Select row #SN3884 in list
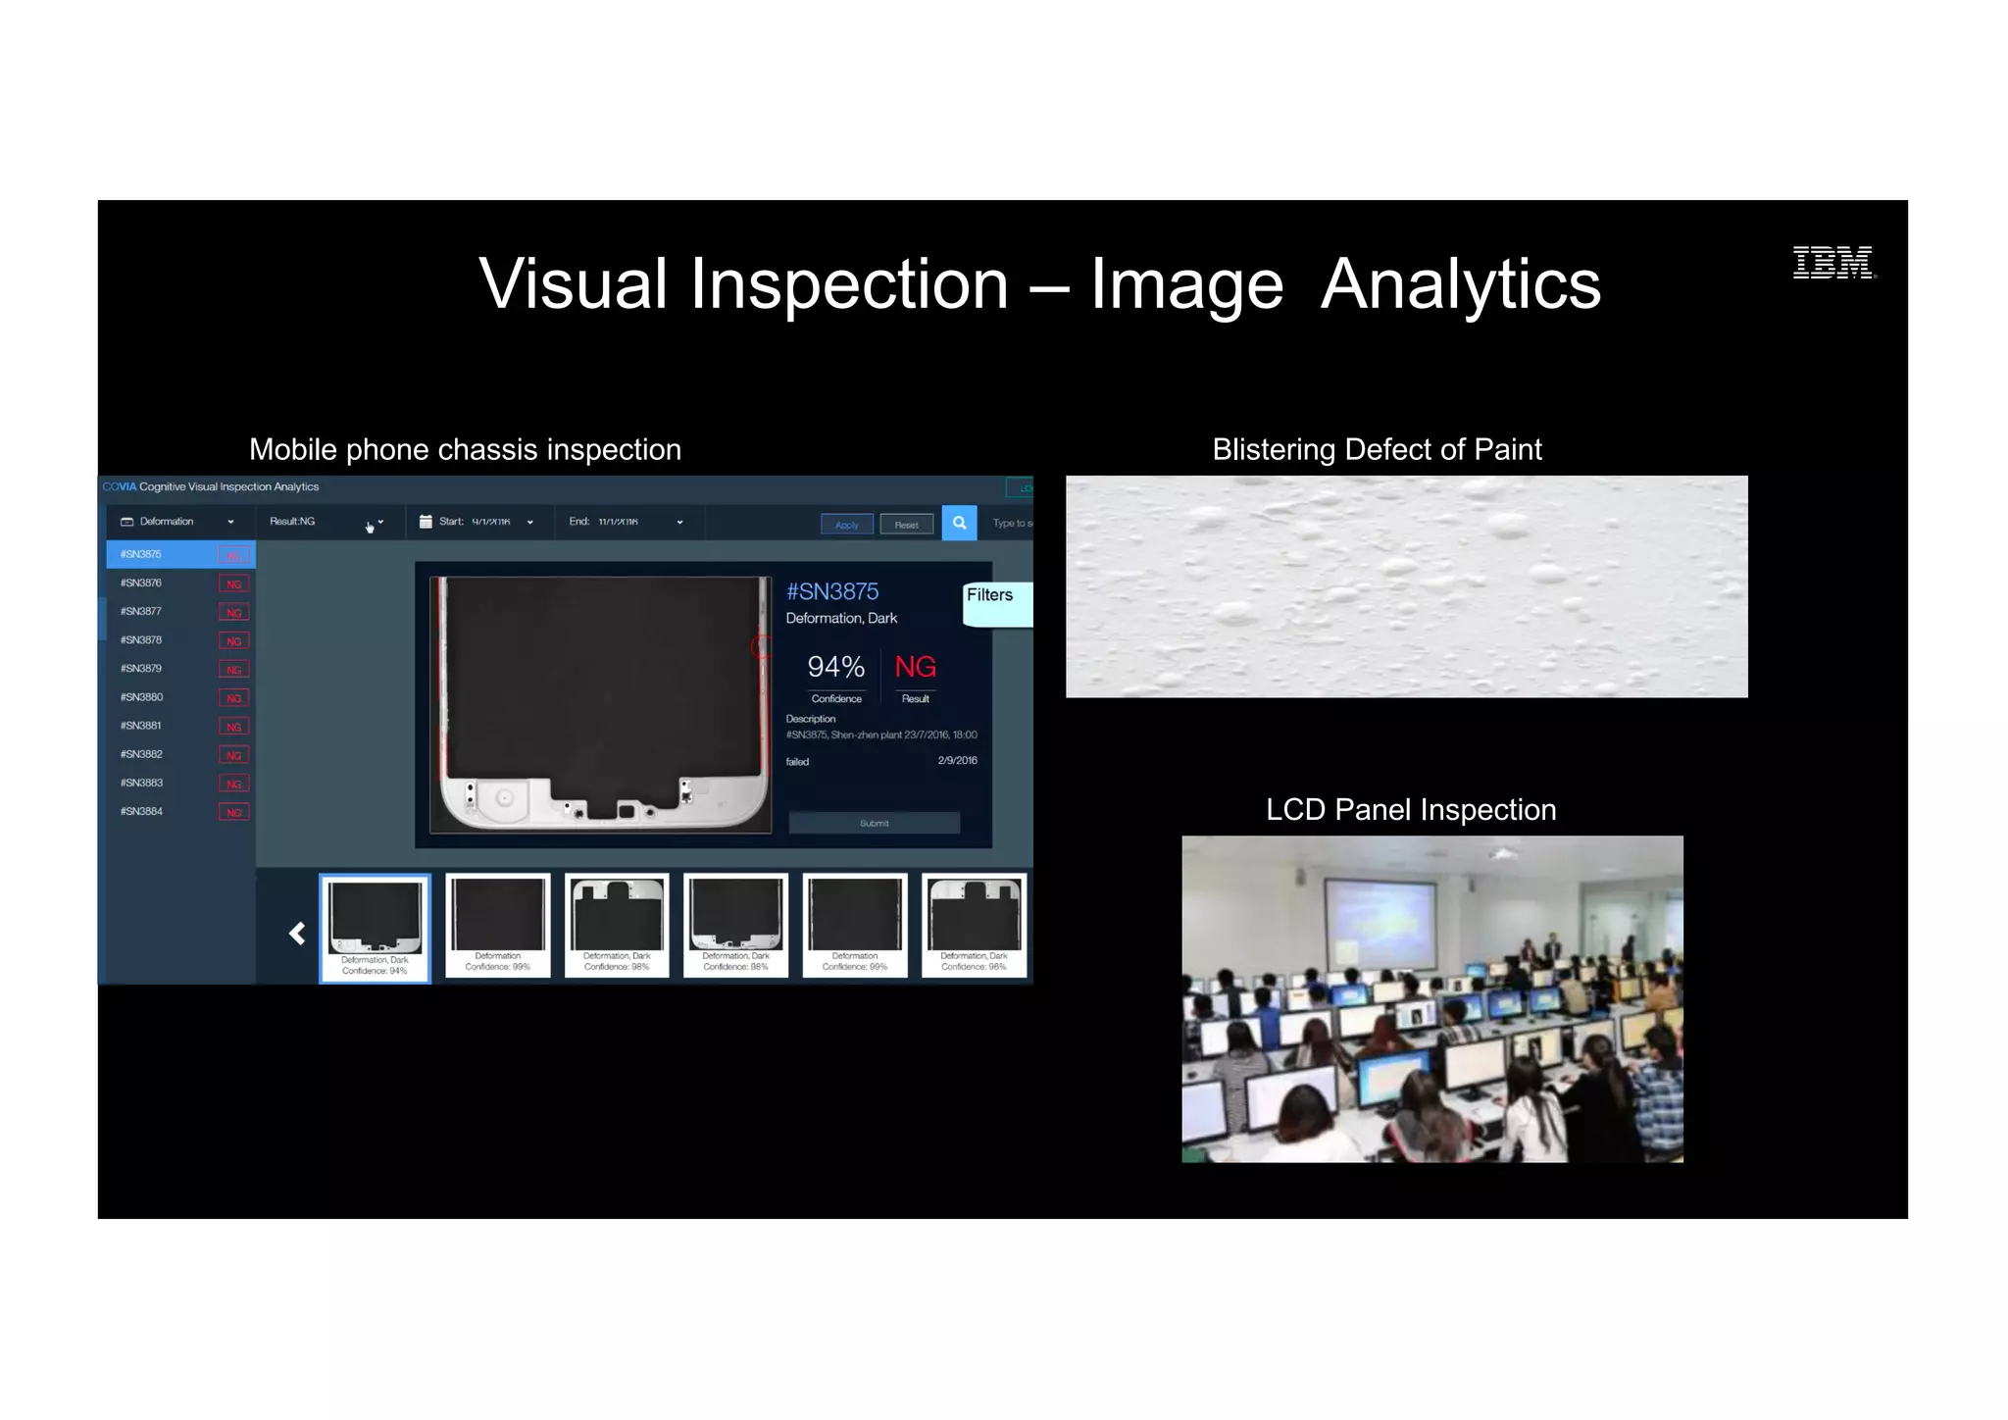 coord(180,811)
